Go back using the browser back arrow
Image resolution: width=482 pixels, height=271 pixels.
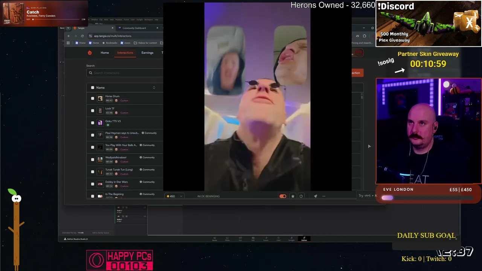click(x=69, y=36)
